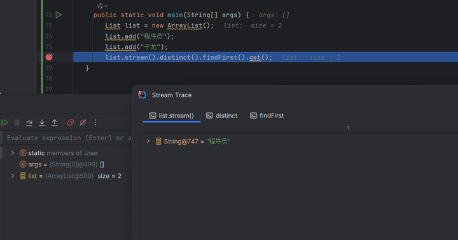Toggle the red breakpoint on the stream line
This screenshot has width=458, height=240.
49,57
